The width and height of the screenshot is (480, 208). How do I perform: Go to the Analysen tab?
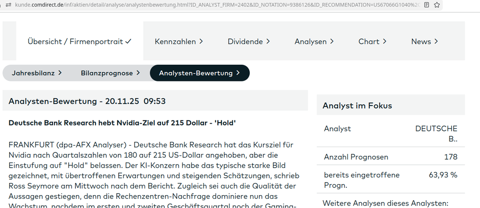click(314, 42)
